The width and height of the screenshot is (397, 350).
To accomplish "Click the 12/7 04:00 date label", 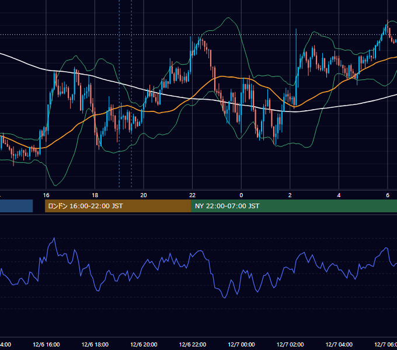I will [339, 344].
